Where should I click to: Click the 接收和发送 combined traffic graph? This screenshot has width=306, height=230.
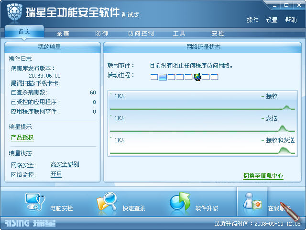pyautogui.click(x=203, y=146)
